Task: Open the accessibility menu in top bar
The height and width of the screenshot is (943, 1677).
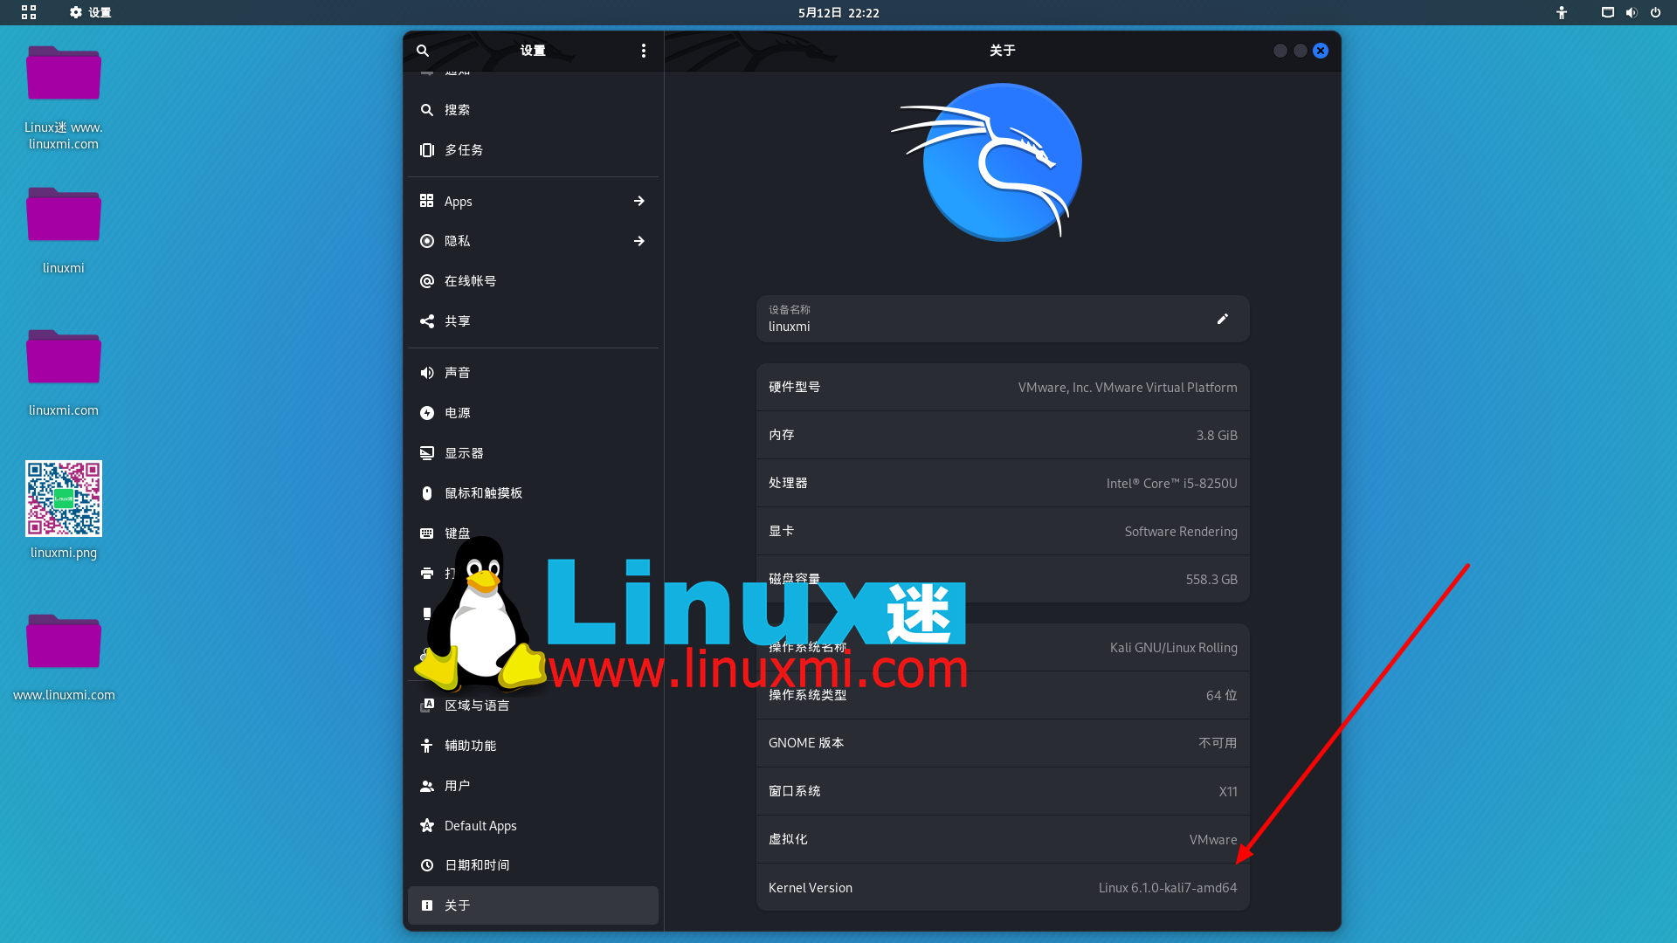Action: [1562, 12]
